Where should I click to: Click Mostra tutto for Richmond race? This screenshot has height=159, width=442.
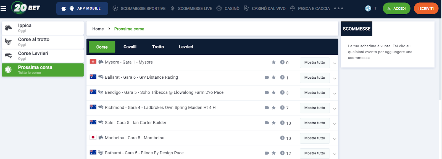tap(315, 108)
